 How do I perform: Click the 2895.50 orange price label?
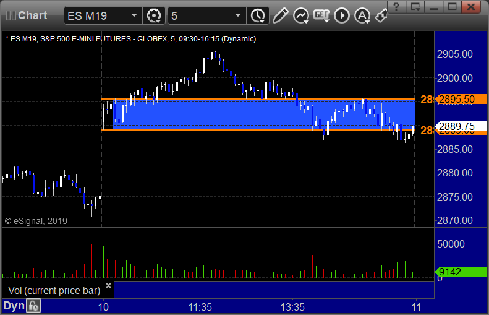click(461, 99)
